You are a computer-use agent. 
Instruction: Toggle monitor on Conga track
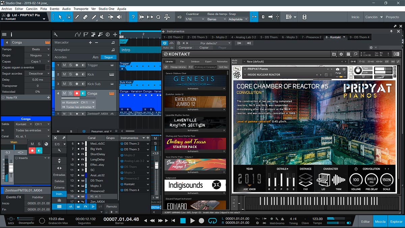(83, 93)
